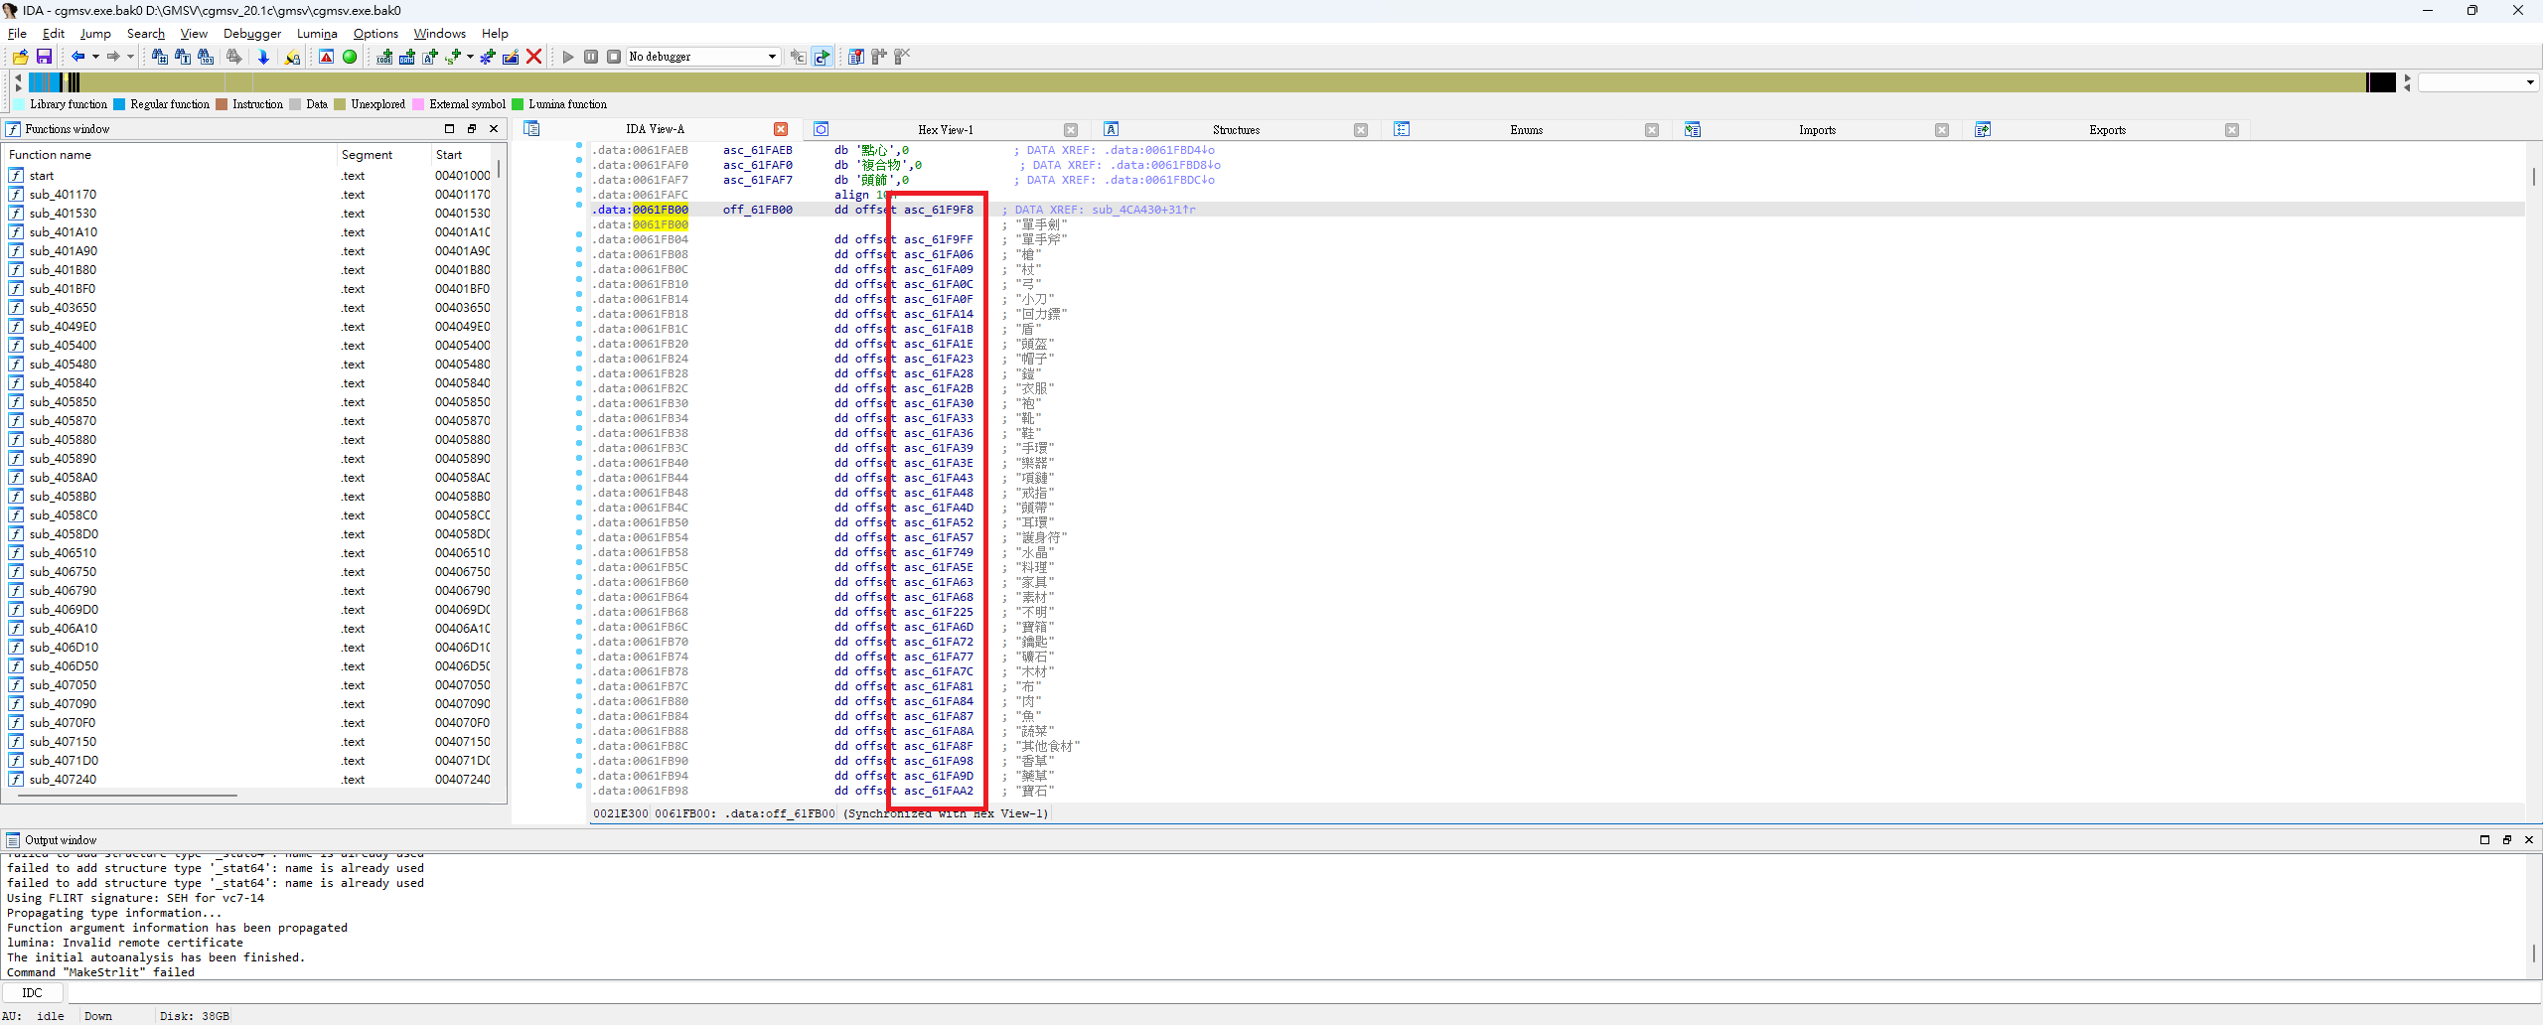
Task: Save the database with the floppy icon
Action: click(44, 57)
